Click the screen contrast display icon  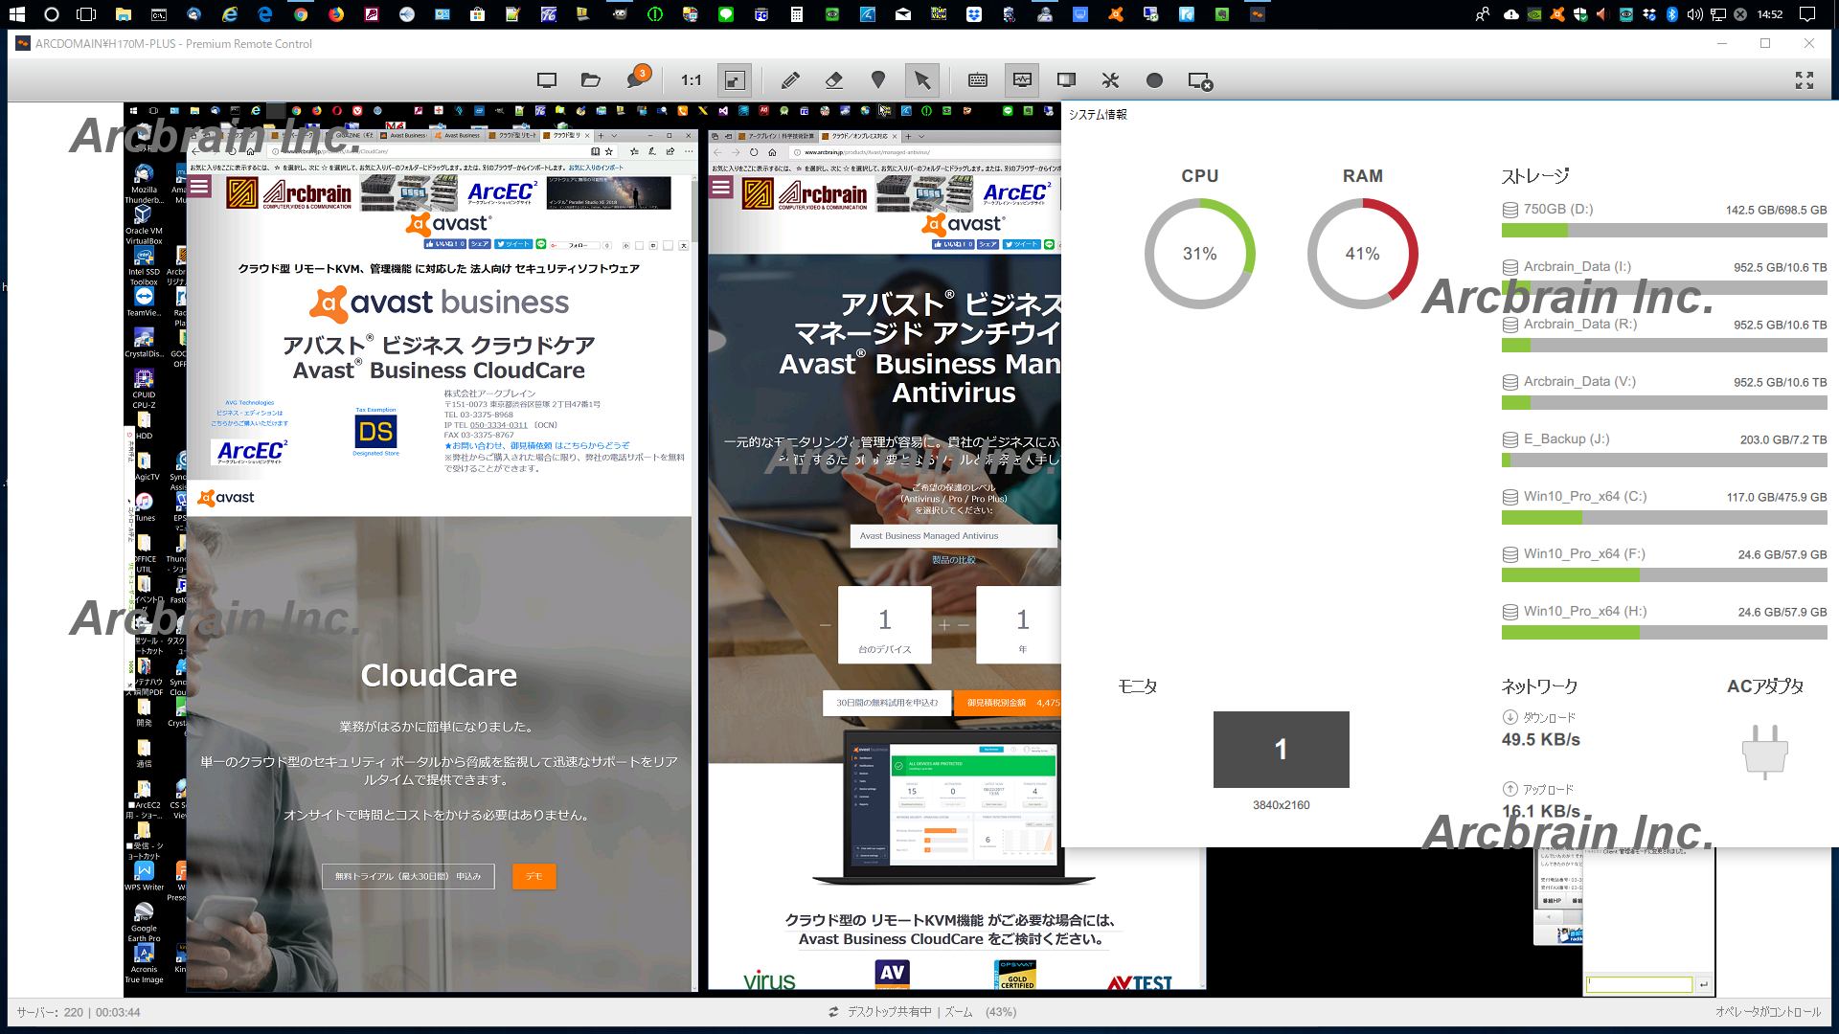1066,80
